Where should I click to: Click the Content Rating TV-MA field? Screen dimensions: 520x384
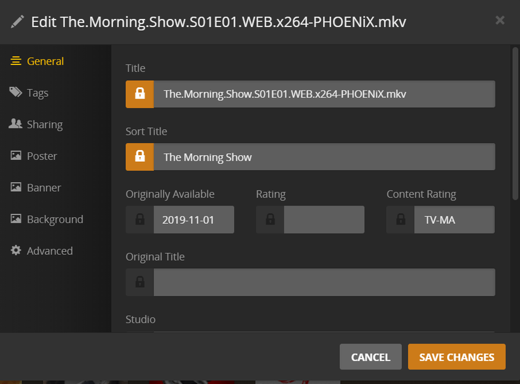[454, 220]
